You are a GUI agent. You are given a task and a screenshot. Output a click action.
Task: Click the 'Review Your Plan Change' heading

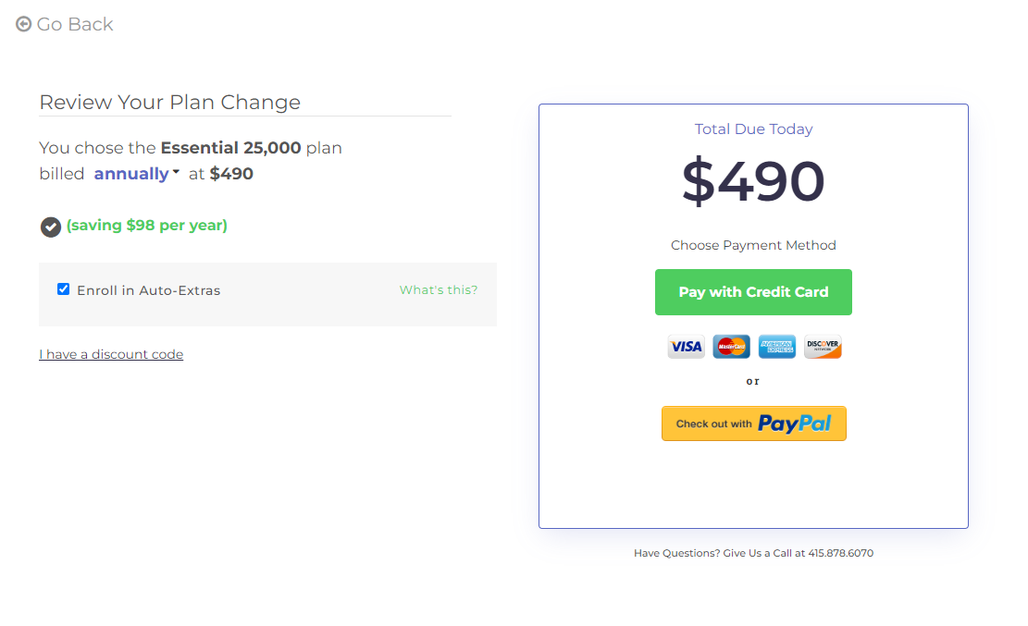pos(170,103)
